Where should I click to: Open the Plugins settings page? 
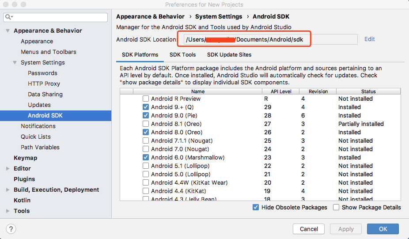pos(24,179)
